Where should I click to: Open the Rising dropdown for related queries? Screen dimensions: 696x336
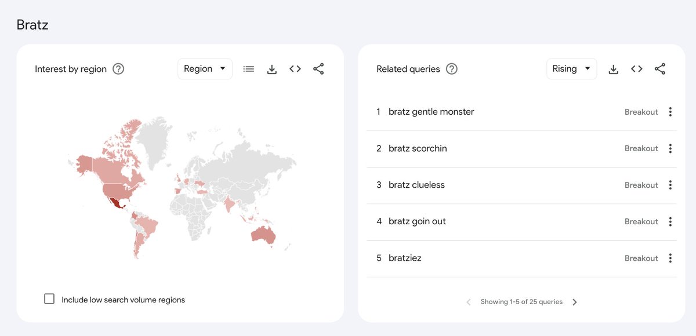click(x=571, y=69)
